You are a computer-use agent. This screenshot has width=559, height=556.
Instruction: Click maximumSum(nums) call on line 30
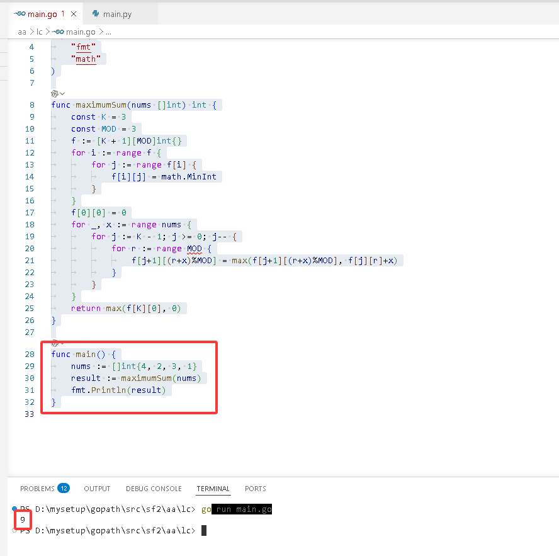161,378
